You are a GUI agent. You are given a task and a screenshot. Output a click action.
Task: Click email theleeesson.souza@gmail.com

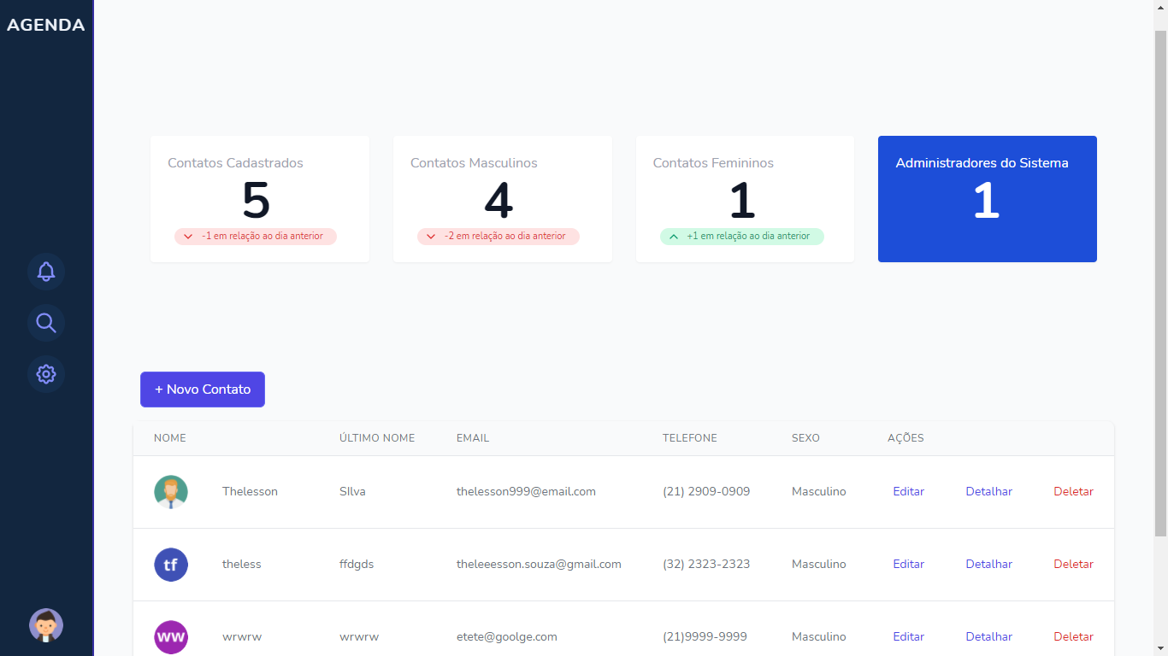coord(539,565)
